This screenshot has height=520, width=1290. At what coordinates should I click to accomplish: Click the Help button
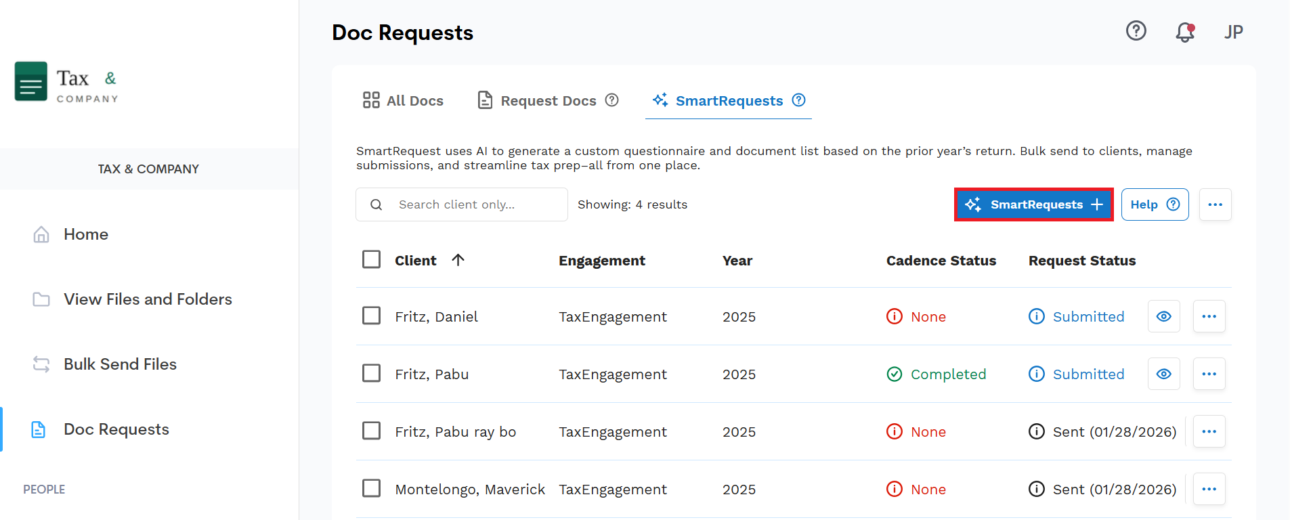point(1155,204)
